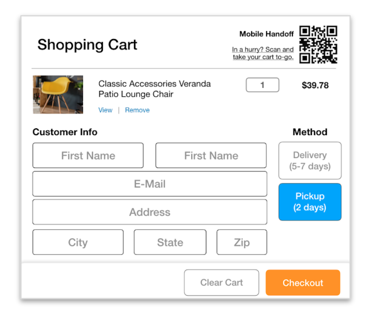This screenshot has height=322, width=372.
Task: Click the $39.78 price label
Action: coord(315,85)
